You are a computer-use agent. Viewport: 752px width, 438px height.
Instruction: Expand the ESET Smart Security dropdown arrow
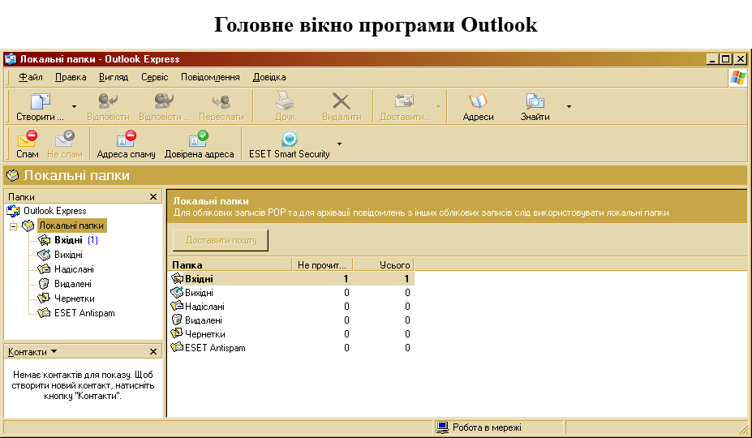coord(340,144)
